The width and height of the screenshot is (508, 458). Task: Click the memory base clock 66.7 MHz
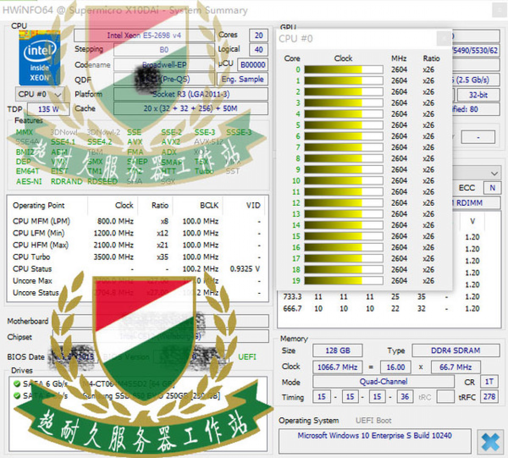456,367
